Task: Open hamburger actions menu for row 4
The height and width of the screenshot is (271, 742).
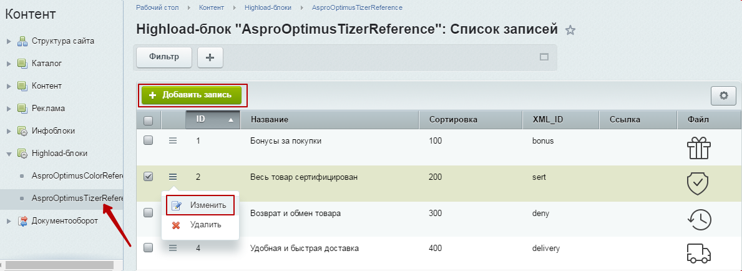Action: [173, 248]
